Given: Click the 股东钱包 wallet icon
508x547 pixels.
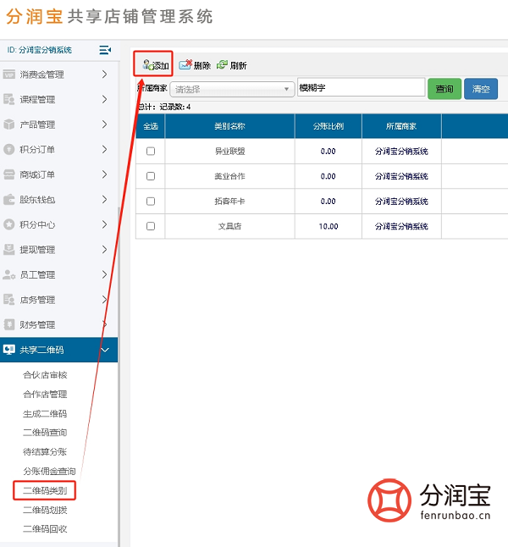Looking at the screenshot, I should click(8, 200).
